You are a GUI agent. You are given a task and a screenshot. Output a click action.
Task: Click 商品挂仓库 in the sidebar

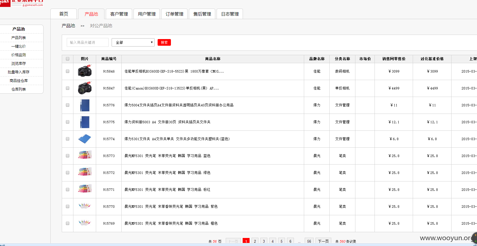pos(19,81)
